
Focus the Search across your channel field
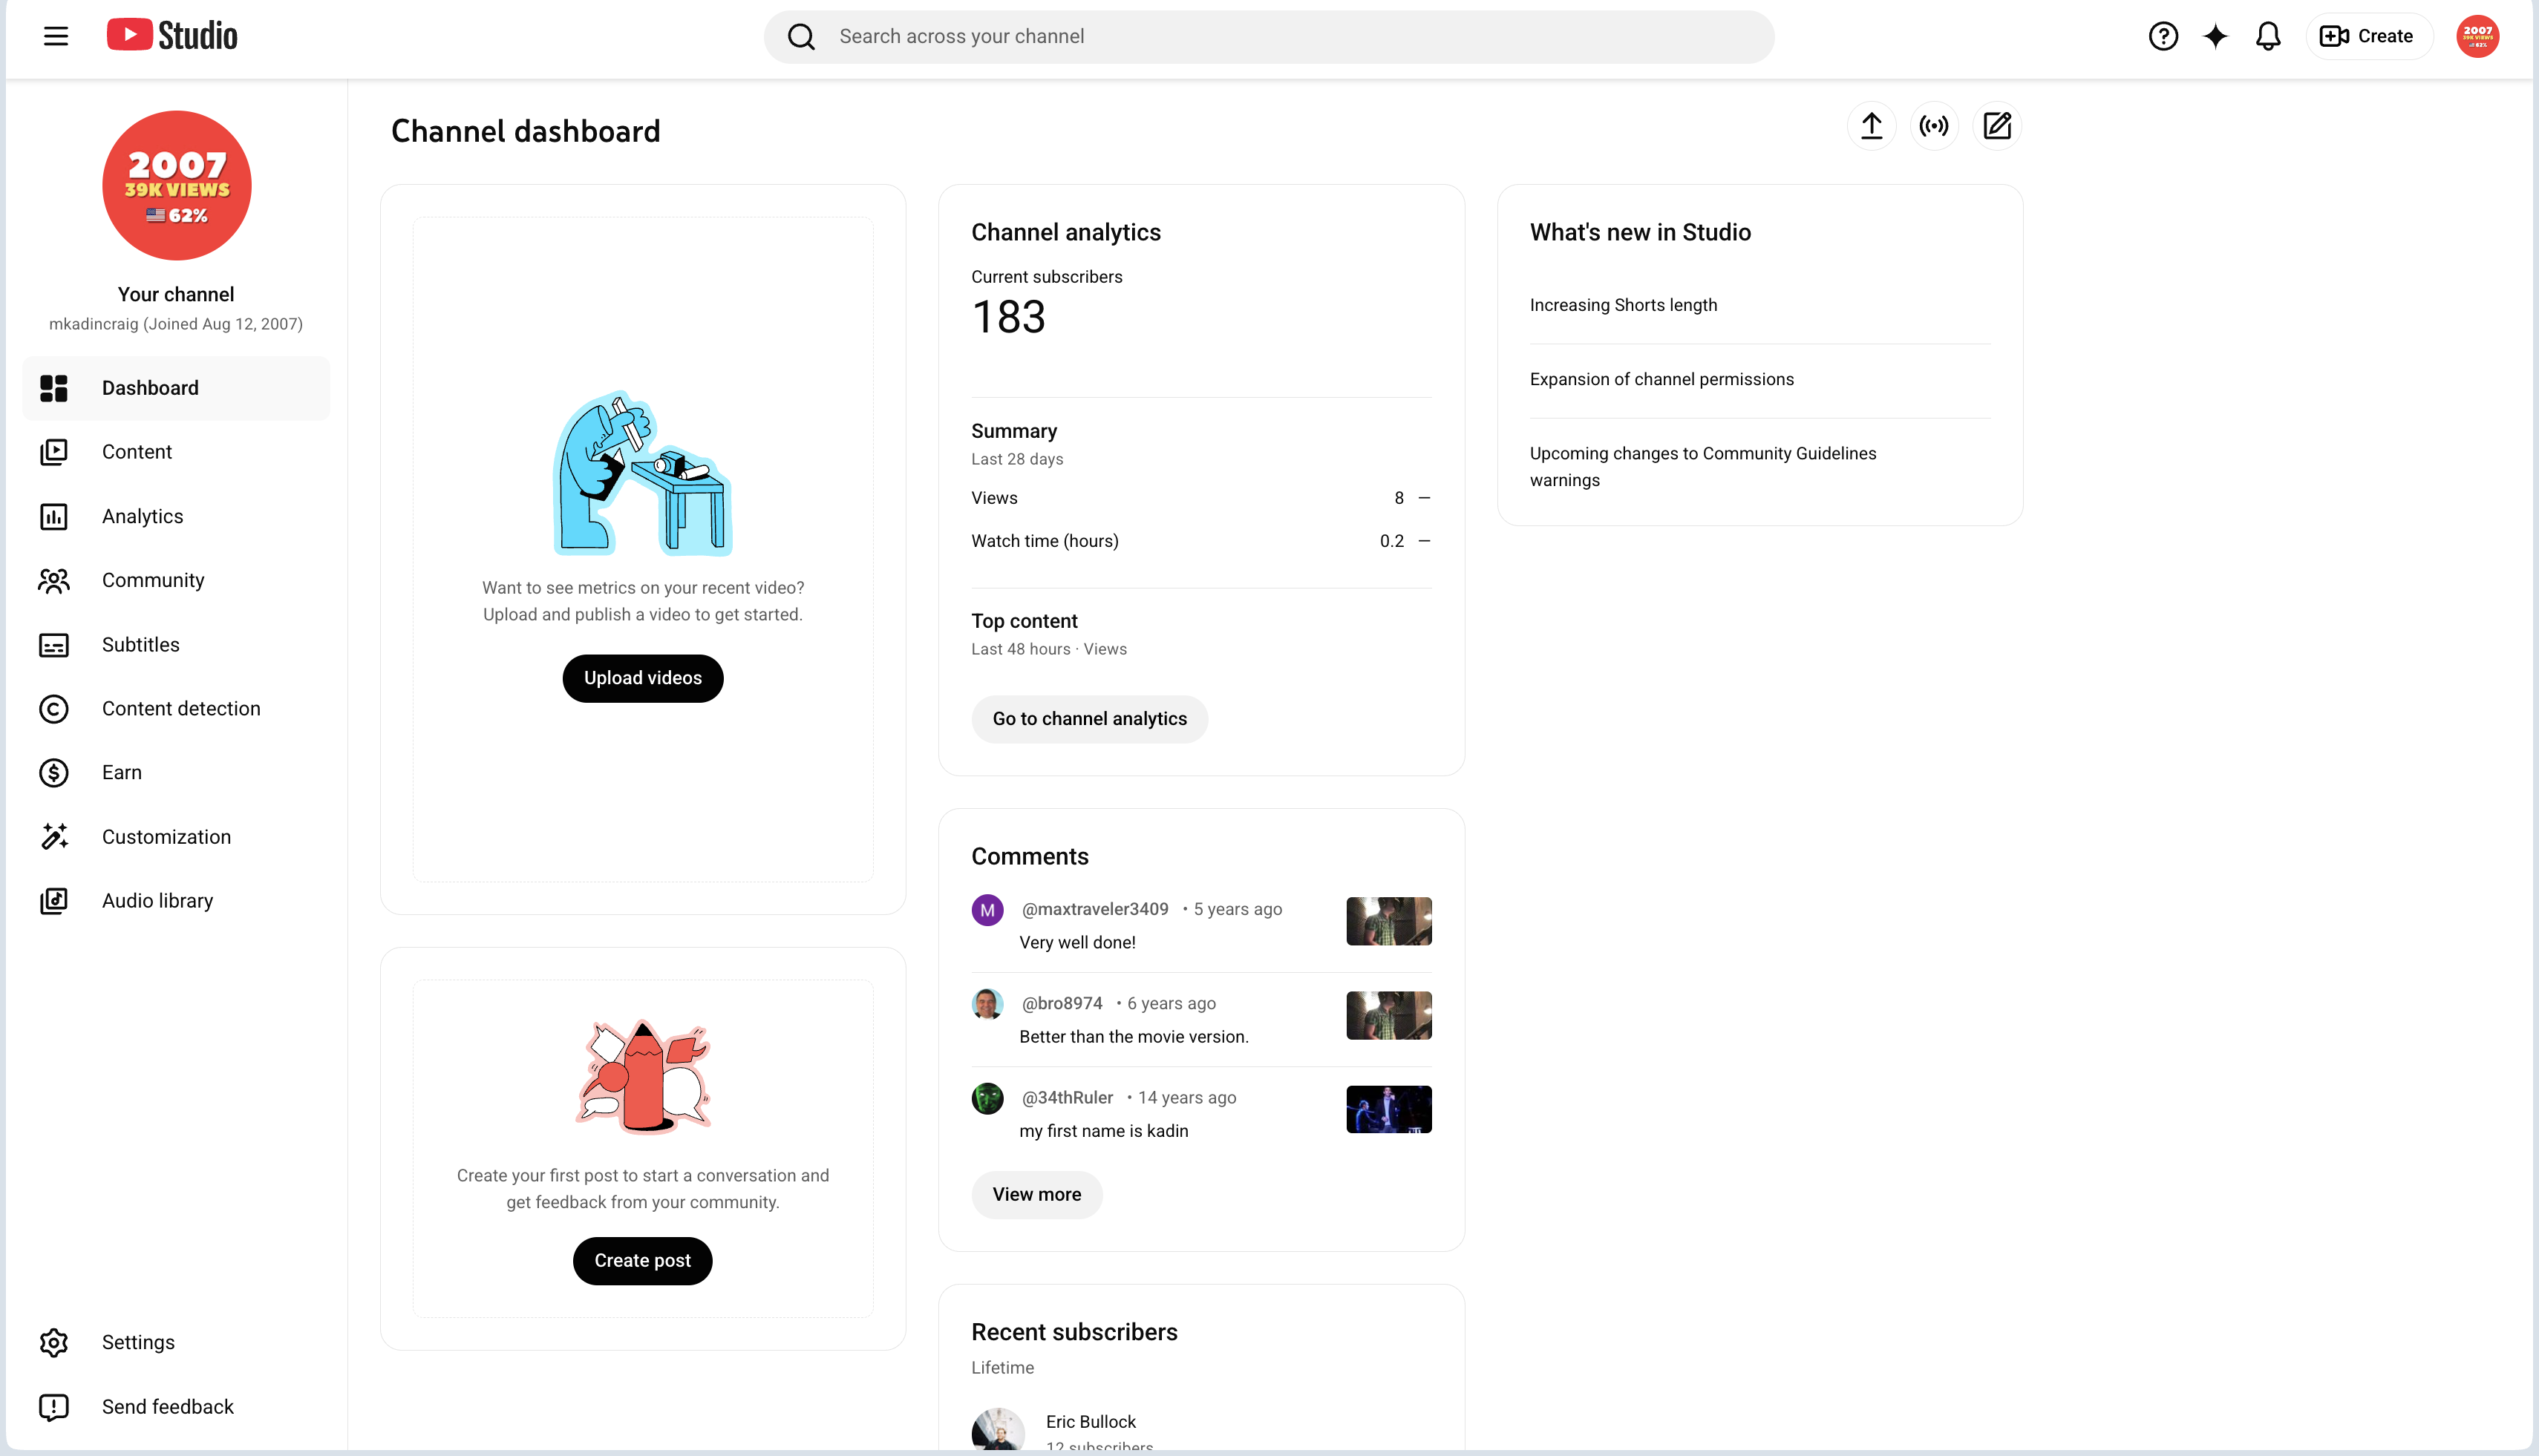point(1269,37)
